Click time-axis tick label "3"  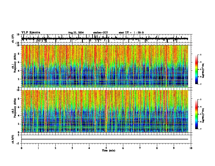pyautogui.click(x=72, y=148)
